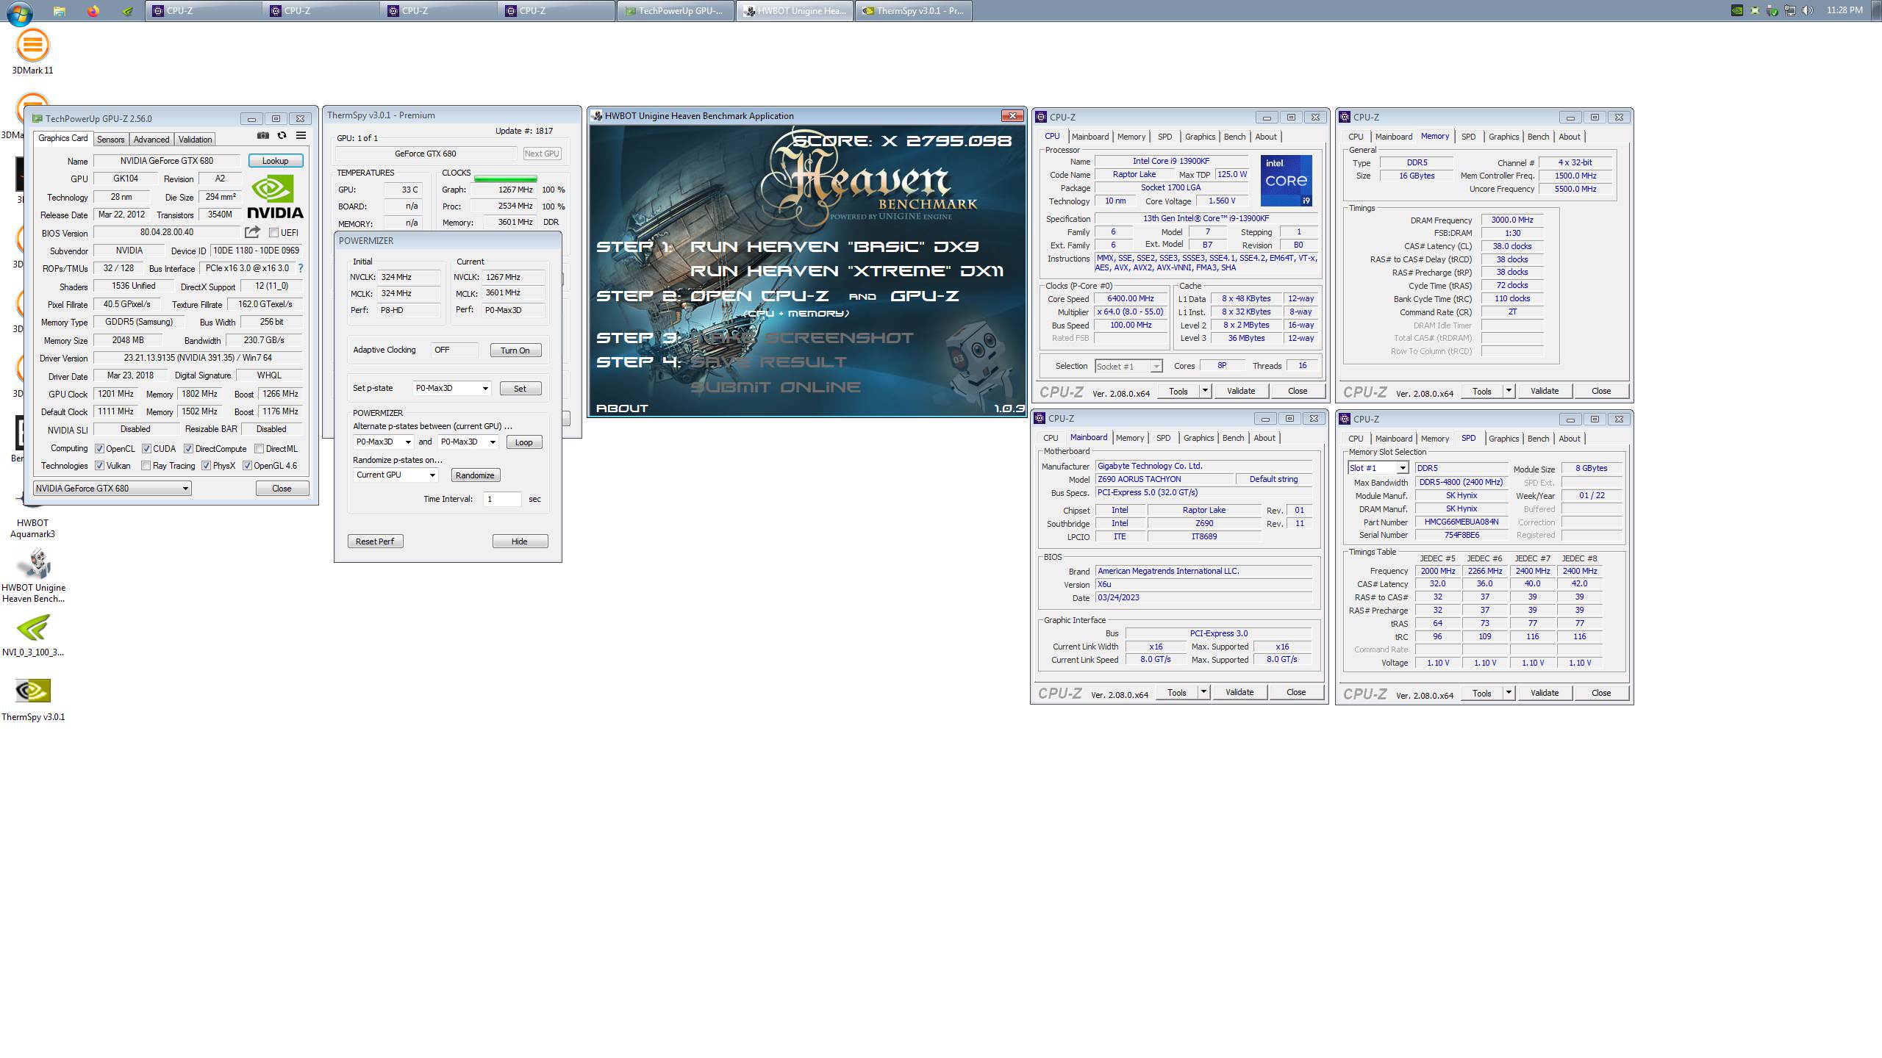Toggle the DirectCompute checkbox
1882x1058 pixels.
click(189, 449)
